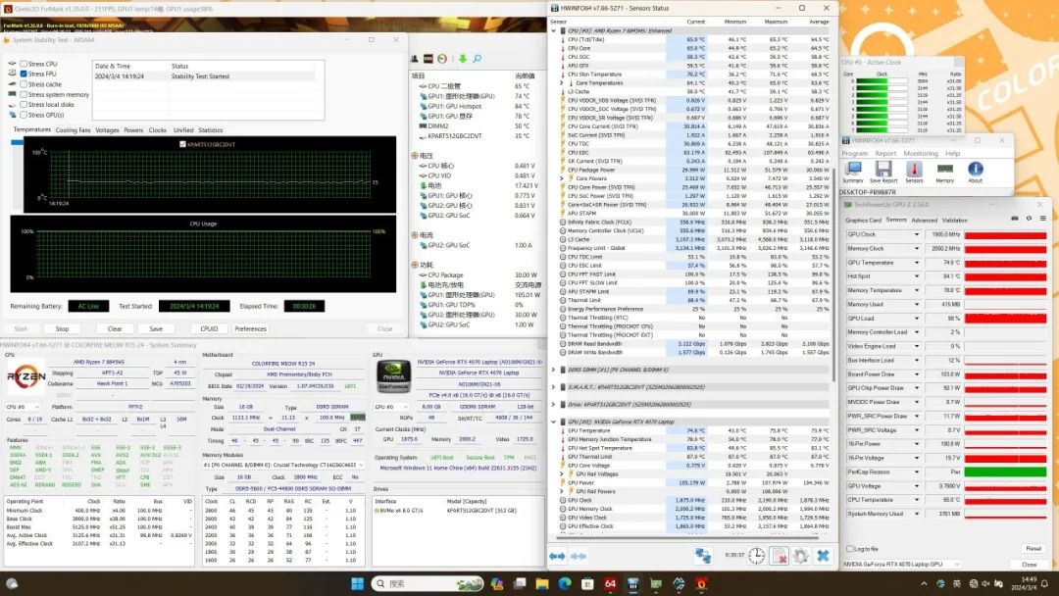Reset sensor min/max values with clock icon
Viewport: 1059px width, 596px height.
pyautogui.click(x=757, y=556)
